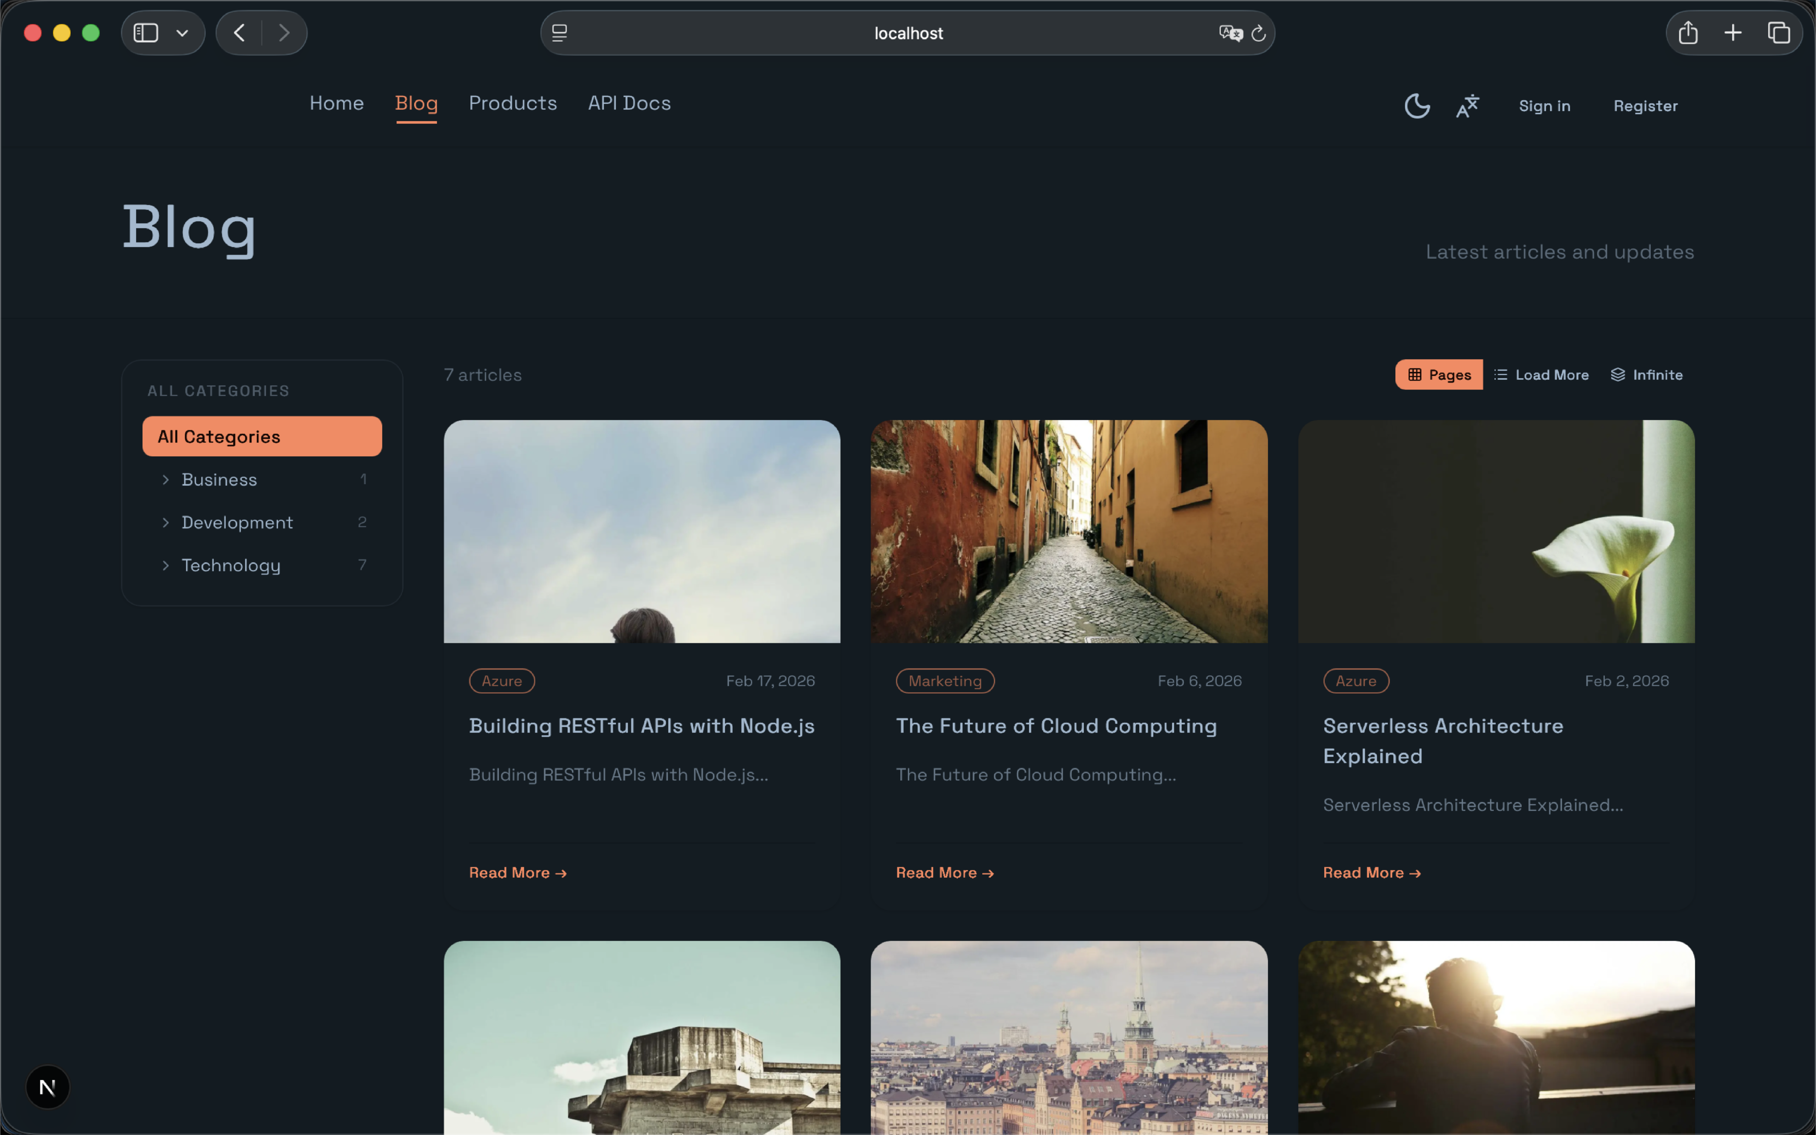Go forward with the Safari forward arrow

click(284, 33)
